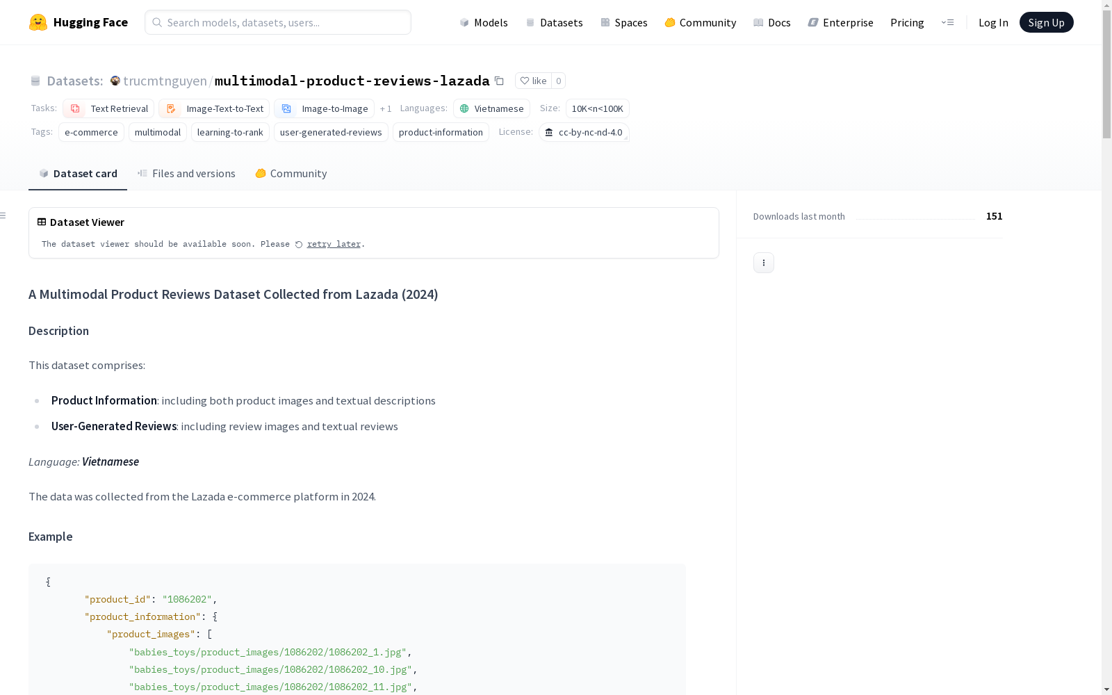The width and height of the screenshot is (1112, 695).
Task: Click the Example heading
Action: click(50, 537)
